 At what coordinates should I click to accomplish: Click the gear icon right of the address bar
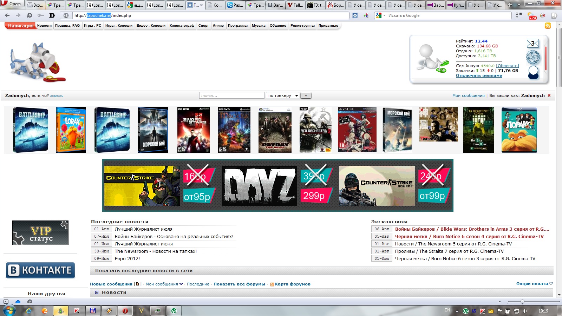[355, 15]
